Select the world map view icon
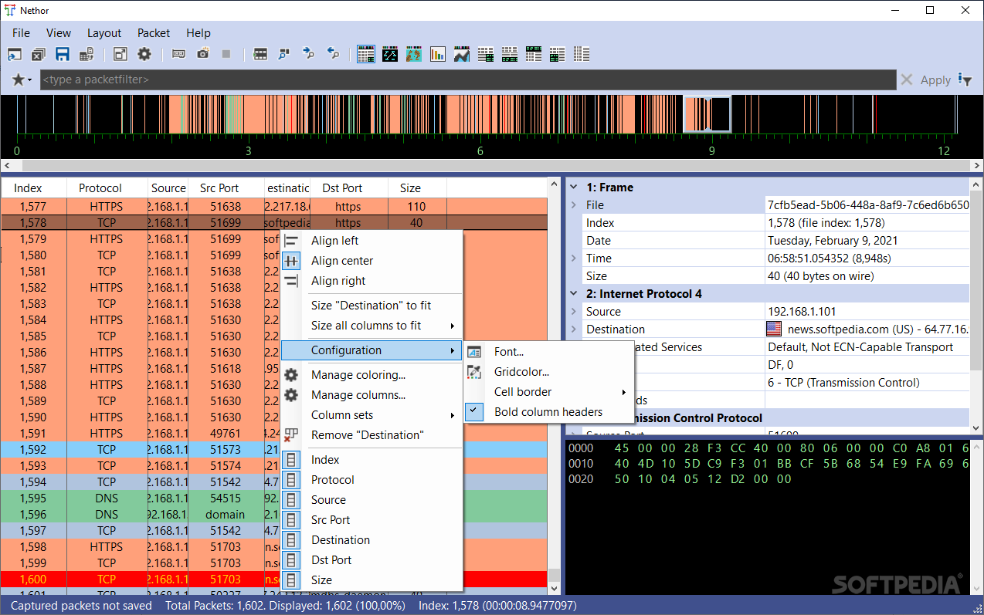Image resolution: width=984 pixels, height=615 pixels. pyautogui.click(x=414, y=54)
